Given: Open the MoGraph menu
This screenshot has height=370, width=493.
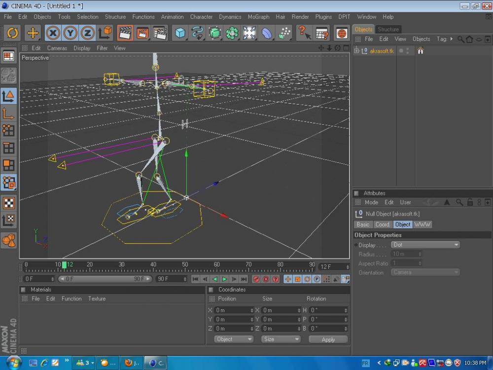Looking at the screenshot, I should pyautogui.click(x=258, y=17).
